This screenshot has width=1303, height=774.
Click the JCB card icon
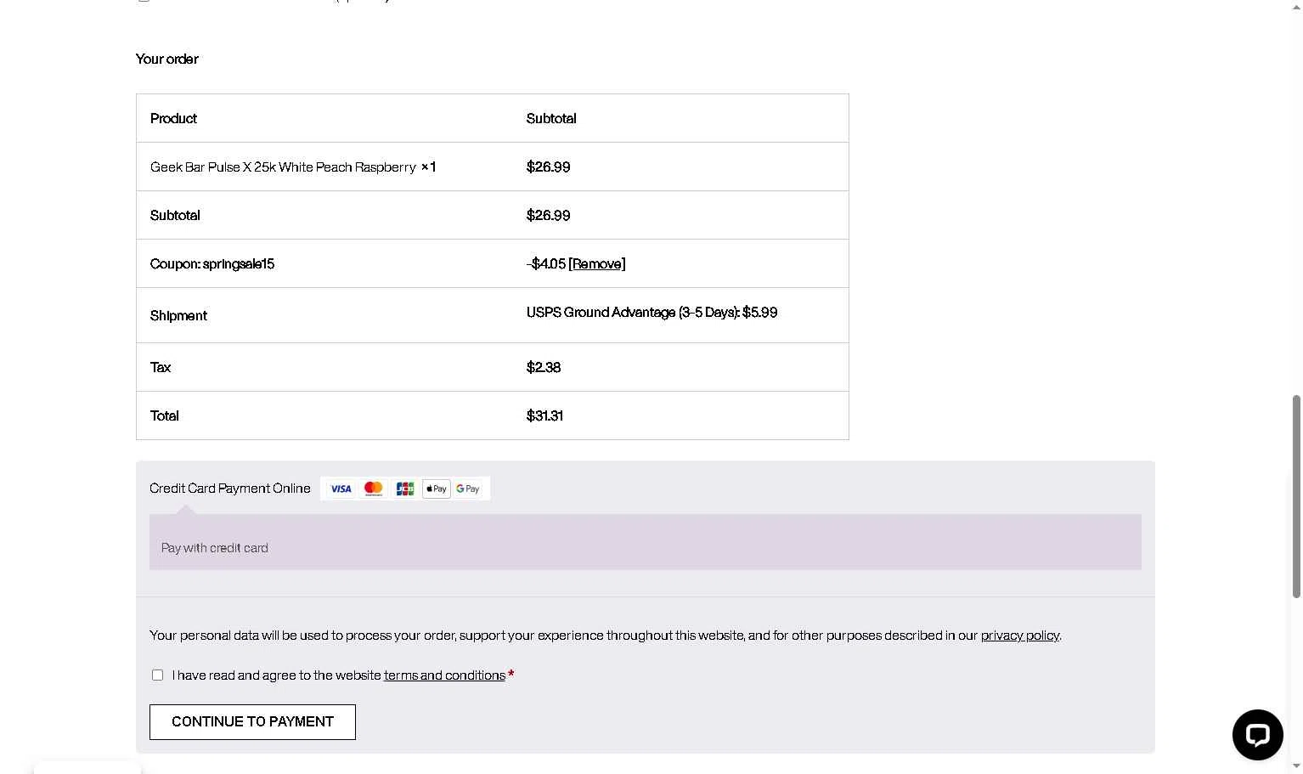pos(404,489)
